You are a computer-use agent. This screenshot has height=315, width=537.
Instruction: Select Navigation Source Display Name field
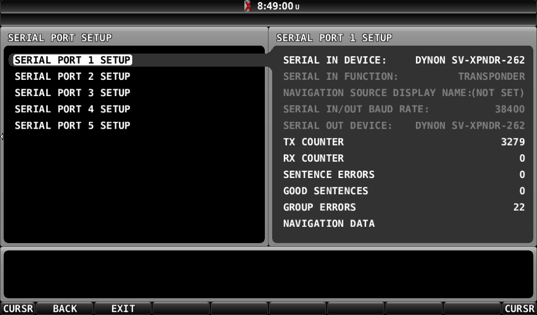pyautogui.click(x=404, y=92)
